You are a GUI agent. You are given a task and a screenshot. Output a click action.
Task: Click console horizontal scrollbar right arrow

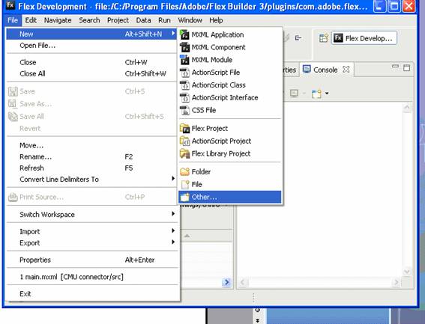tap(397, 282)
